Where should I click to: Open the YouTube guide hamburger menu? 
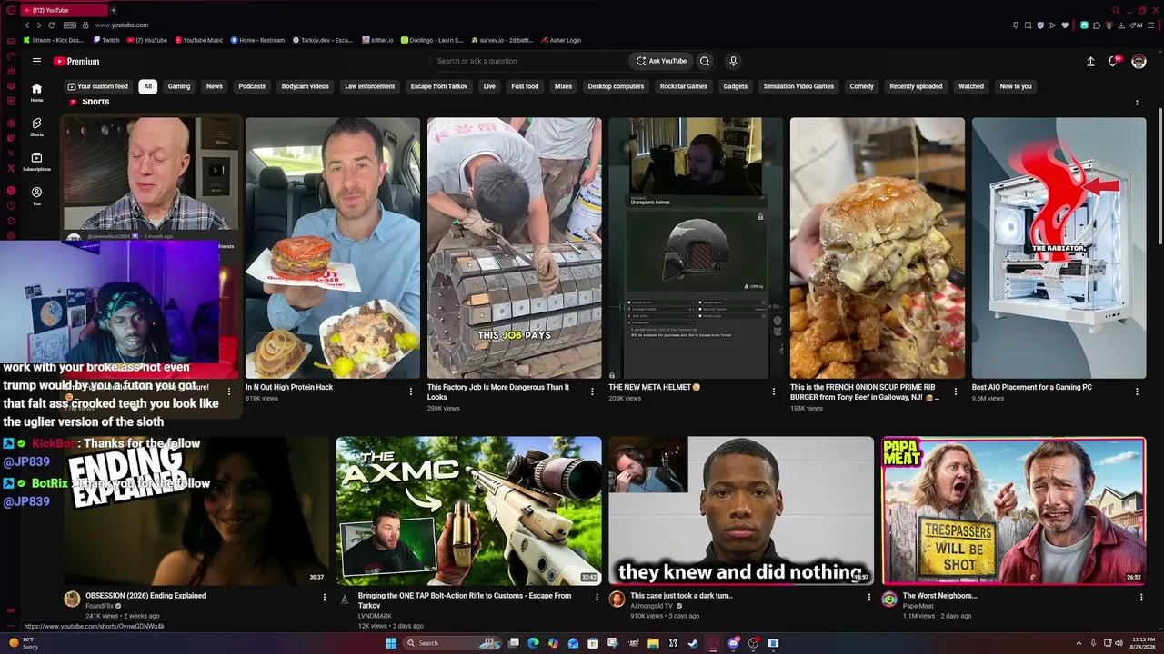point(36,62)
